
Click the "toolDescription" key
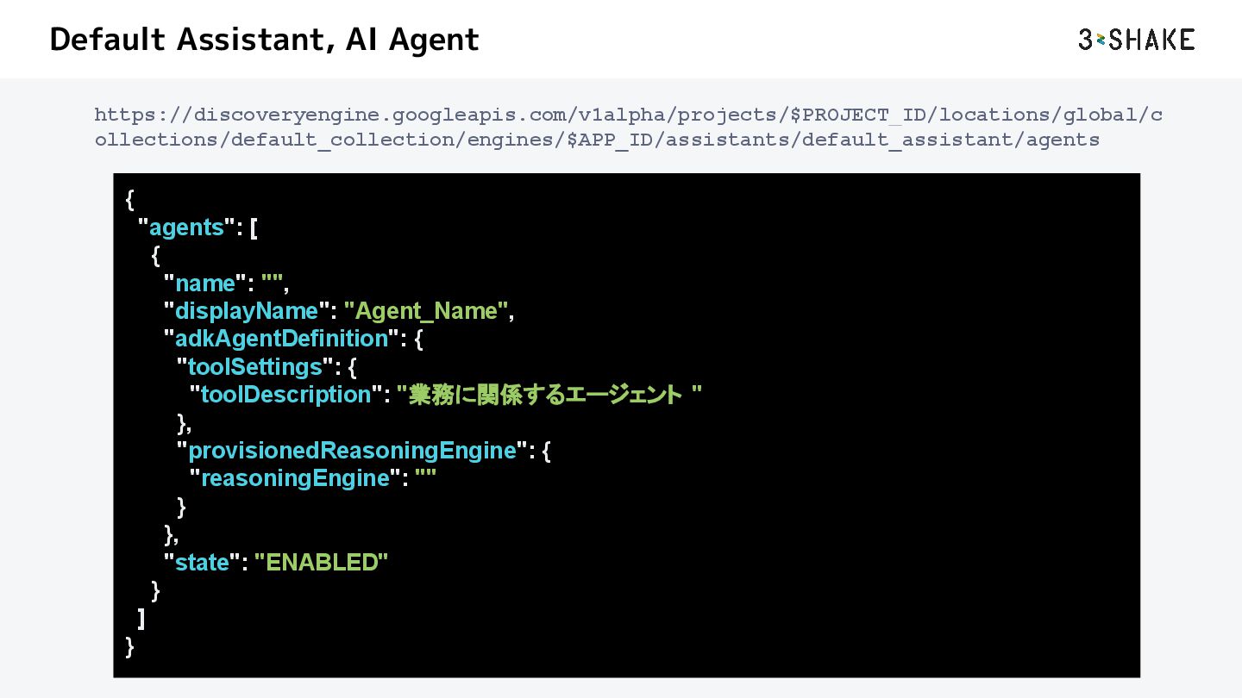[x=285, y=395]
